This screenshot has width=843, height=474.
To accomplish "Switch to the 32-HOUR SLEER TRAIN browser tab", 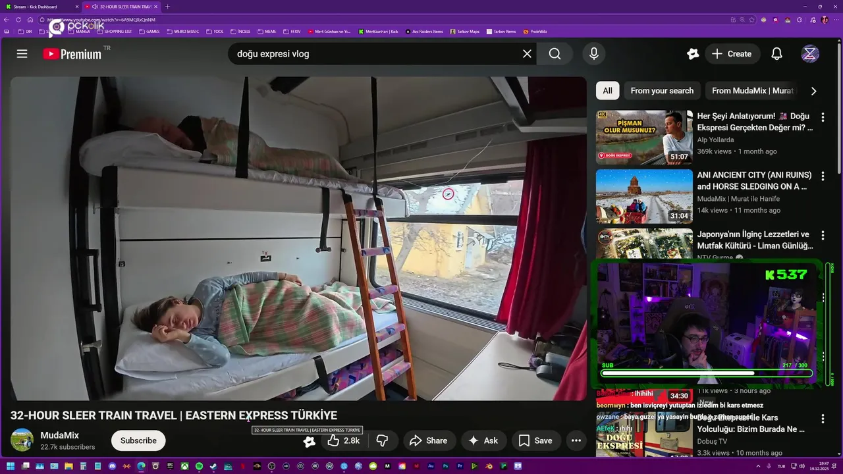I will 122,7.
